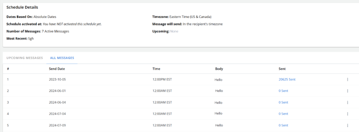359x132 pixels.
Task: Open the 0 Sent link for 2024-06-01
Action: tap(283, 91)
